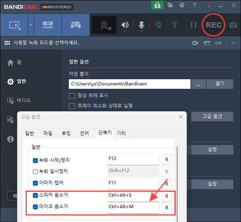Switch to the 일반 tab in the dialog

[x=32, y=134]
